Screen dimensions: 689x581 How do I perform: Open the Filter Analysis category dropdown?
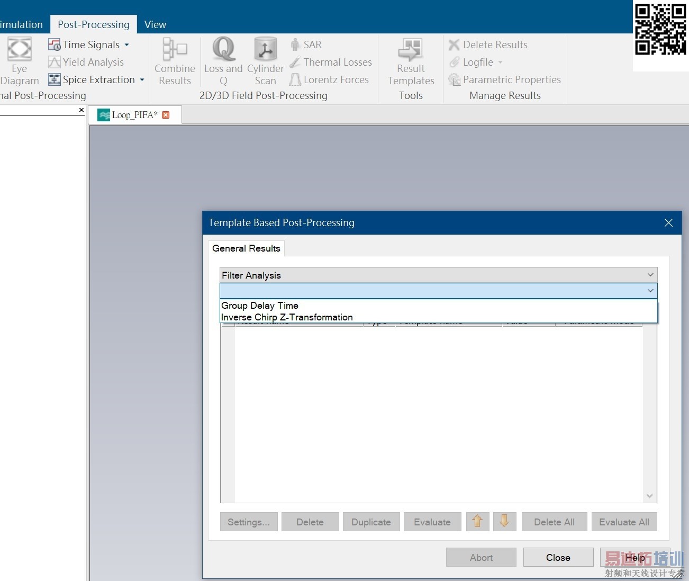click(438, 275)
